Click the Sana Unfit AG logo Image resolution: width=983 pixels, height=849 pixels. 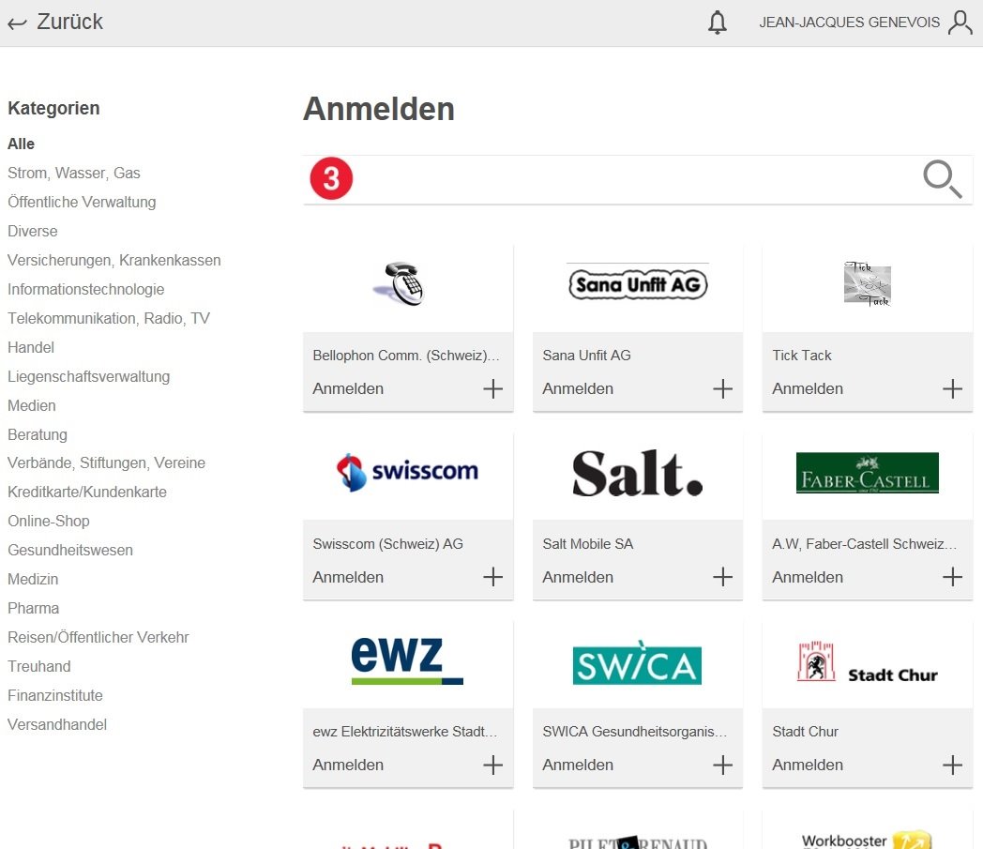638,284
